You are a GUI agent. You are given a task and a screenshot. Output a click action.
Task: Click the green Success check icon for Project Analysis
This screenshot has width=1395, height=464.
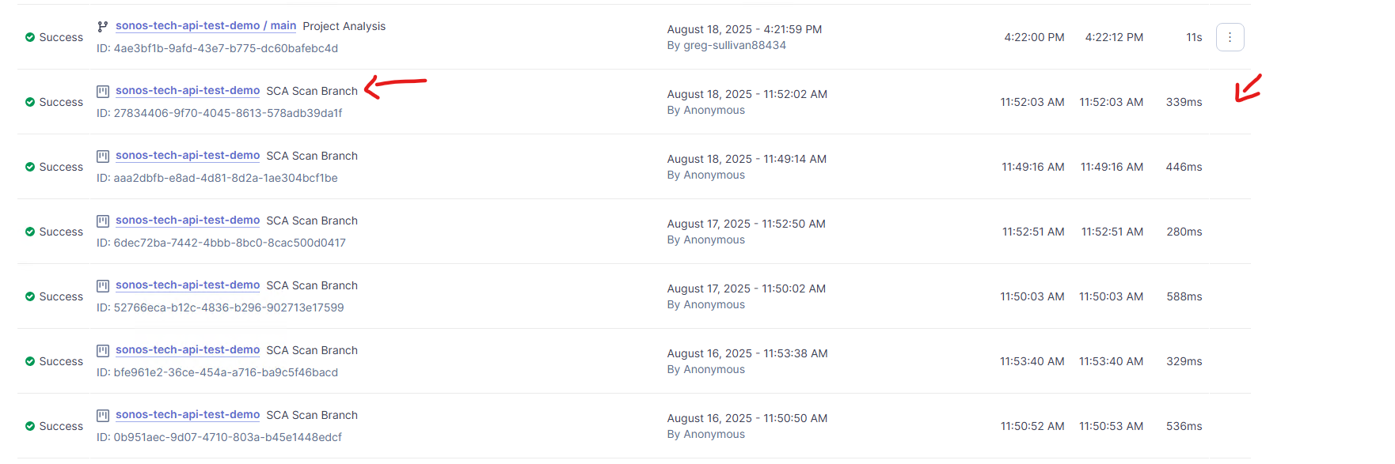[x=30, y=37]
